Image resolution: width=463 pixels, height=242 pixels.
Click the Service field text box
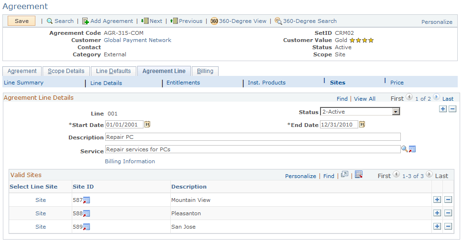(x=253, y=149)
